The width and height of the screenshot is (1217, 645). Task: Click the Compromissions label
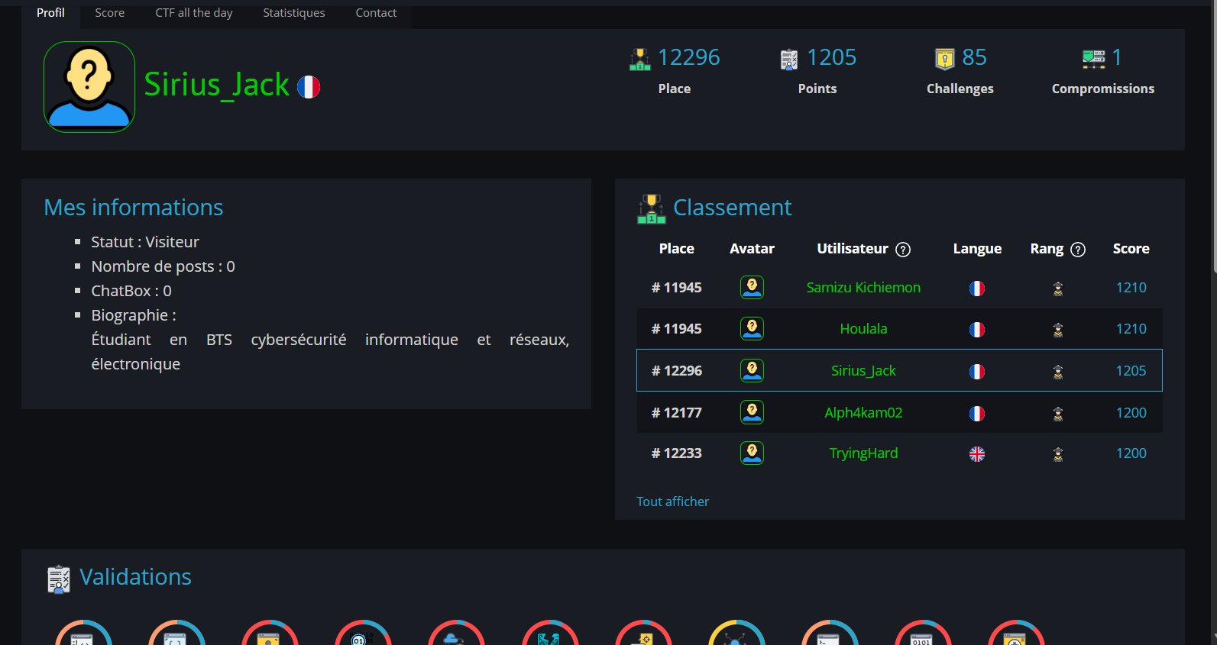(x=1103, y=89)
